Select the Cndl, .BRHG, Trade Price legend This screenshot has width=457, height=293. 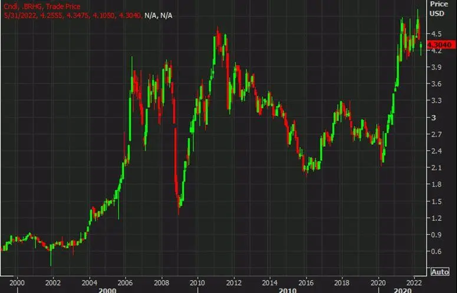tap(40, 6)
